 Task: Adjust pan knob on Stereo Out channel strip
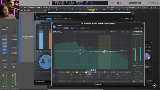point(14,67)
